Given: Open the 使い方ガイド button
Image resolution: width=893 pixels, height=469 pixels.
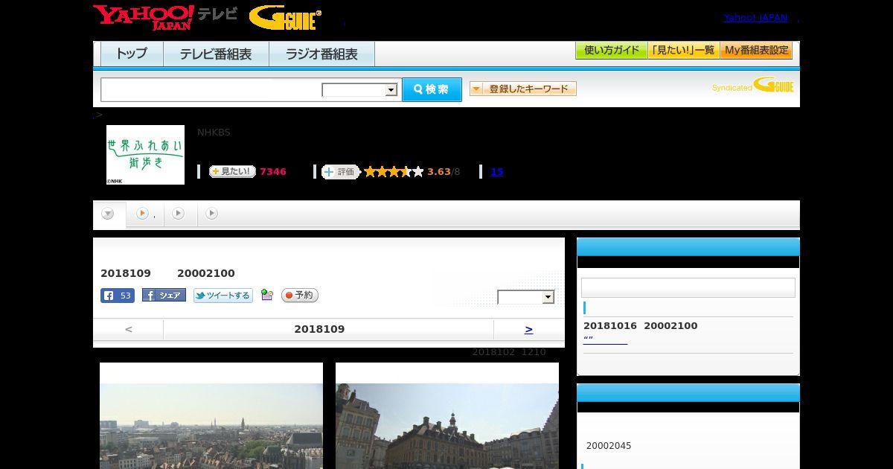Looking at the screenshot, I should pos(611,51).
